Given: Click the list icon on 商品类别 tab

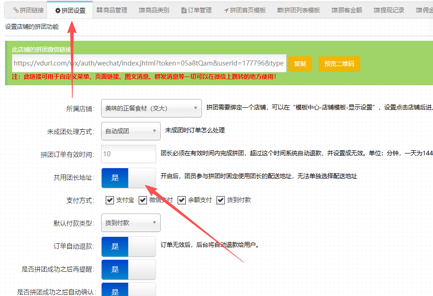Looking at the screenshot, I should coord(141,10).
